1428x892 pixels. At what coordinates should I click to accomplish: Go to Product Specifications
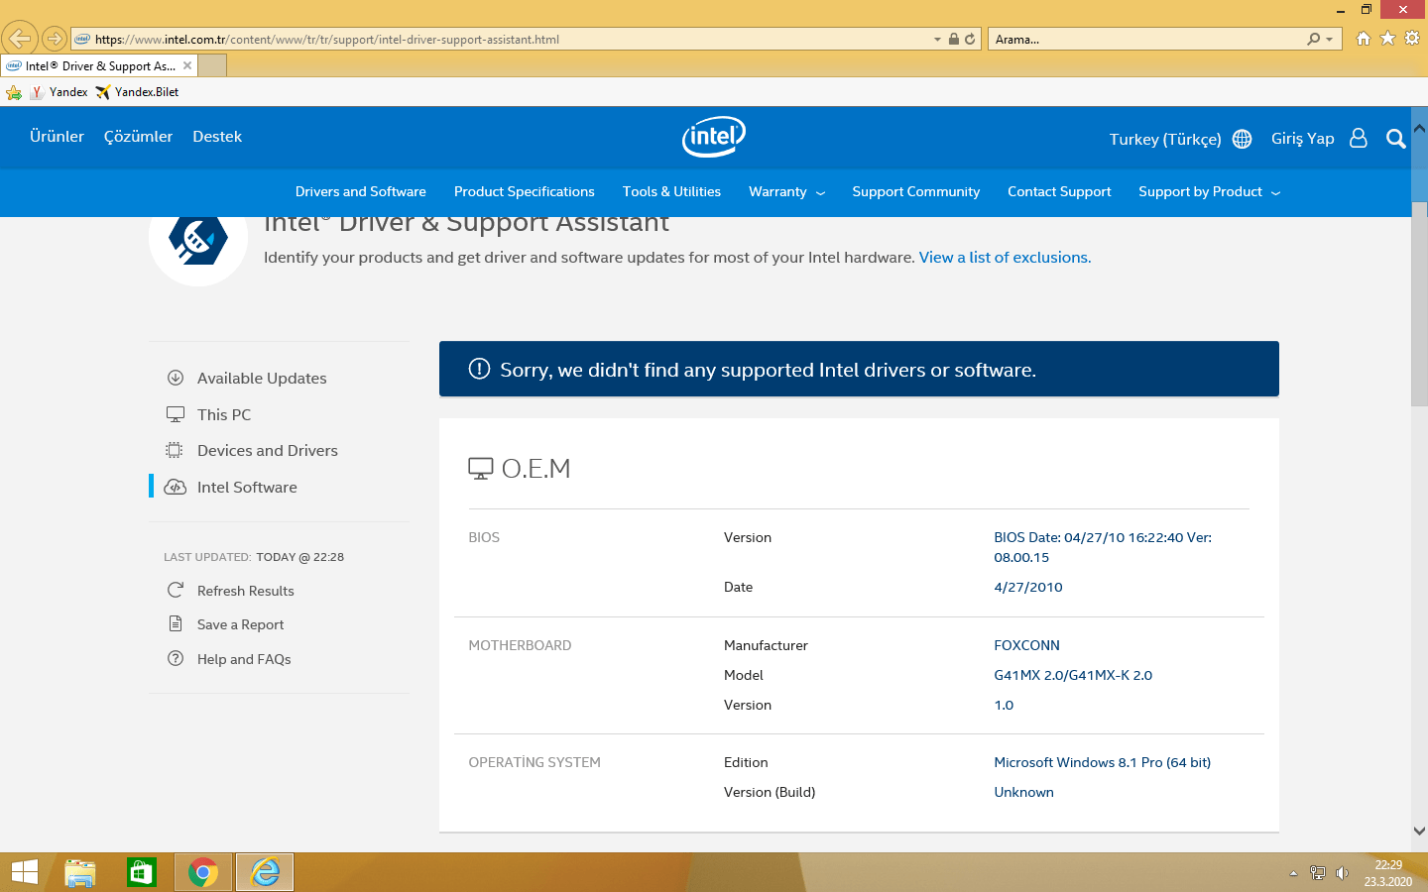point(525,192)
